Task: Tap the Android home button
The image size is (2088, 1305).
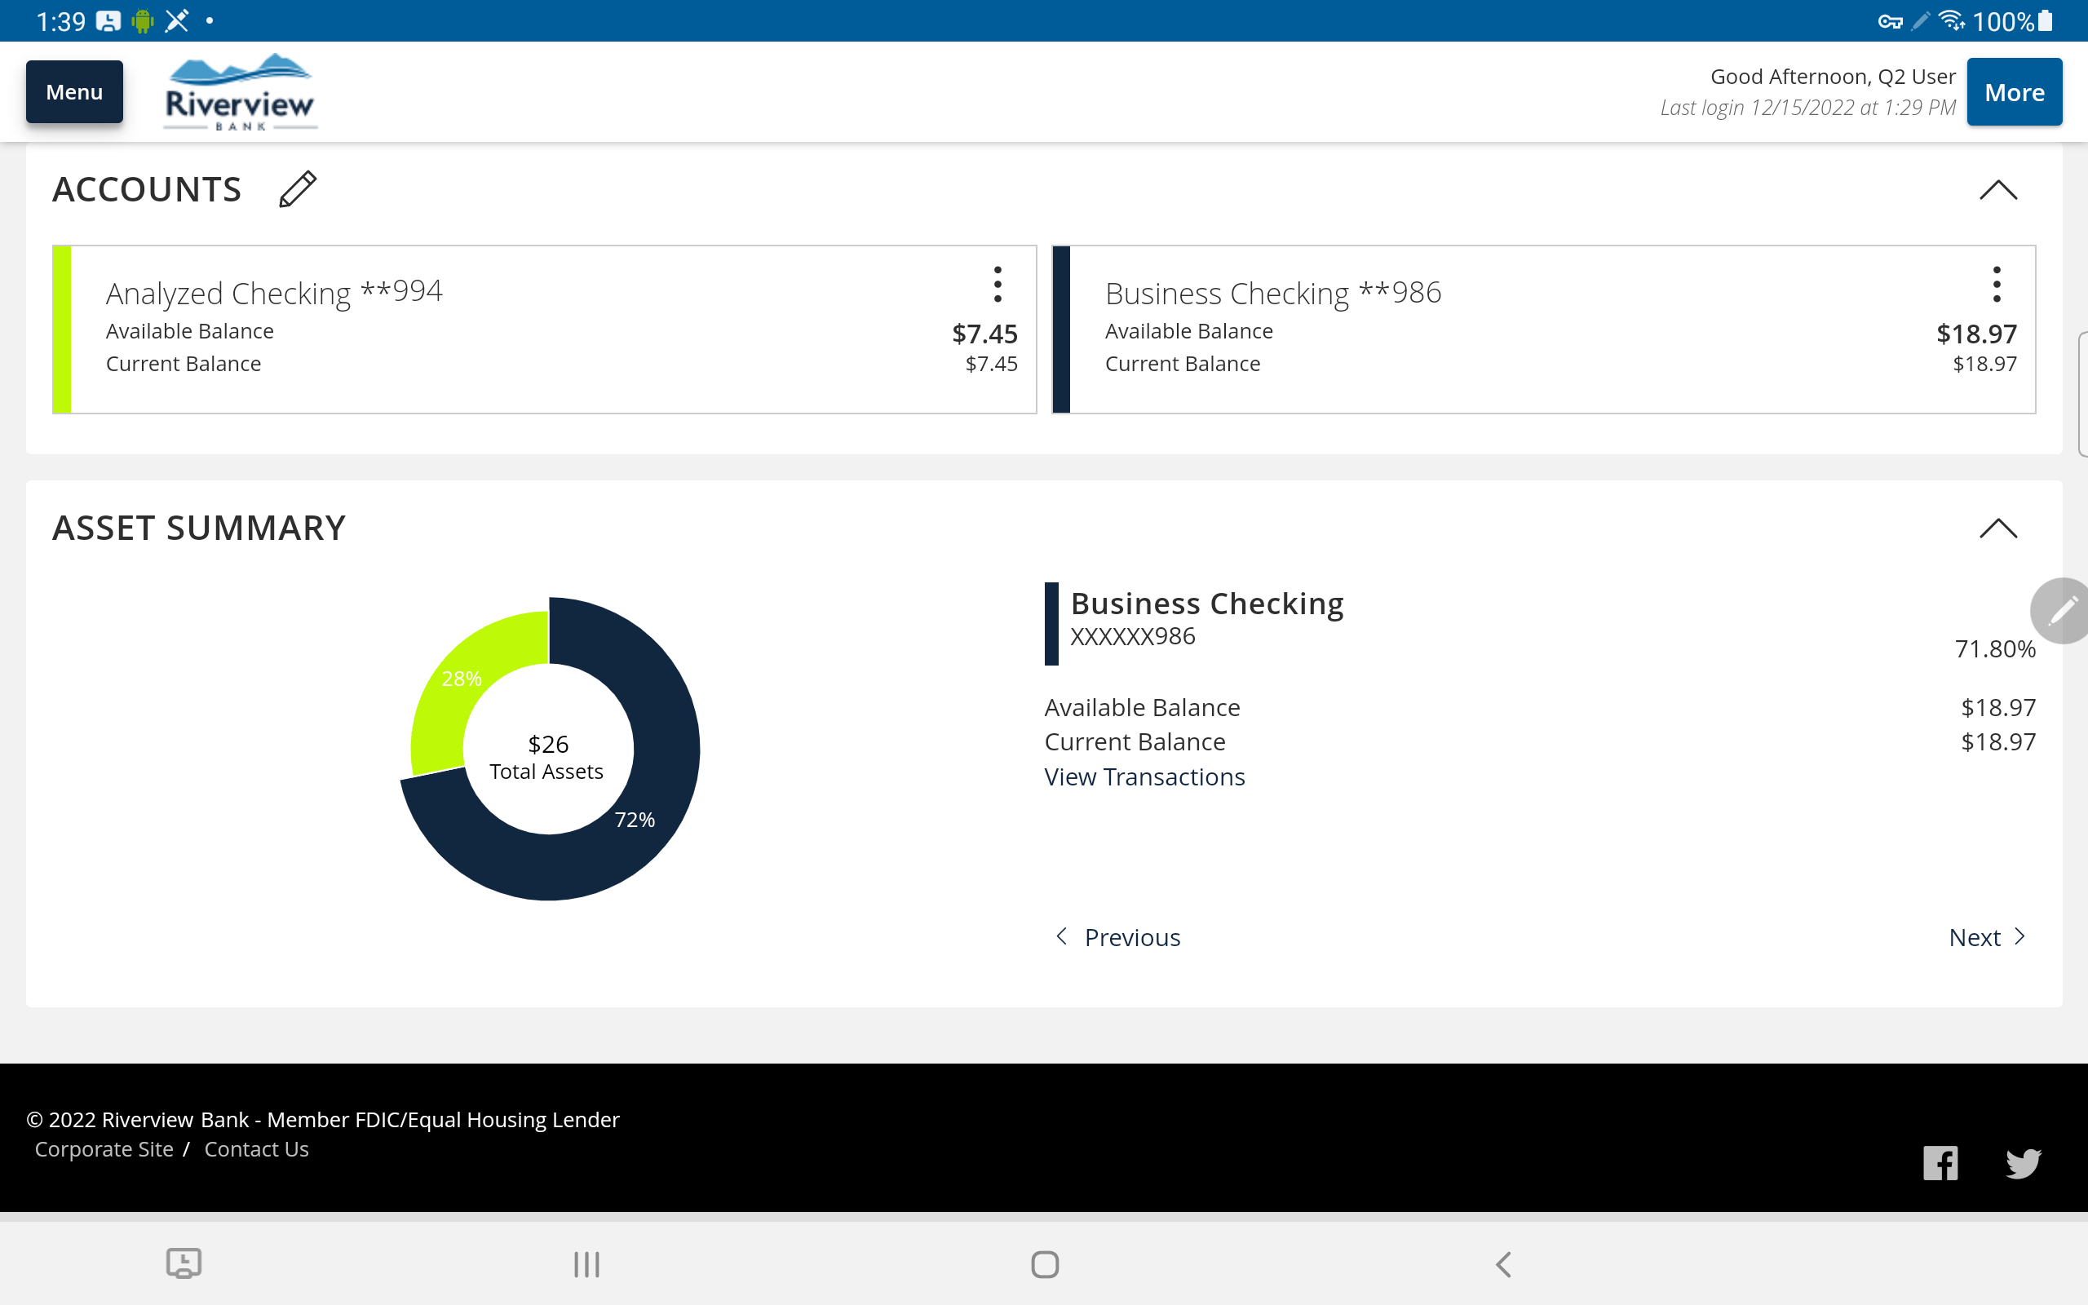Action: [x=1045, y=1264]
